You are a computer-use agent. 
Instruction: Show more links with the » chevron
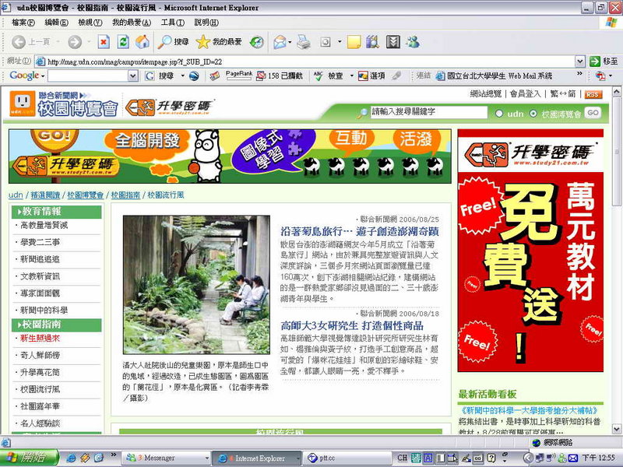[x=579, y=74]
